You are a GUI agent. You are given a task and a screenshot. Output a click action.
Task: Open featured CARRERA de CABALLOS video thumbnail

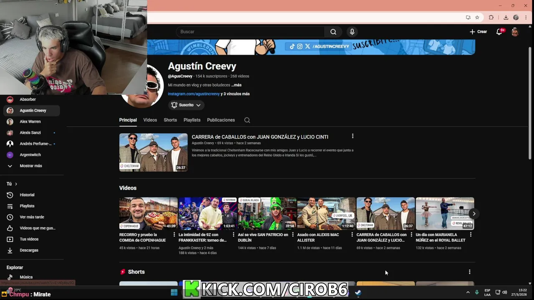point(154,152)
